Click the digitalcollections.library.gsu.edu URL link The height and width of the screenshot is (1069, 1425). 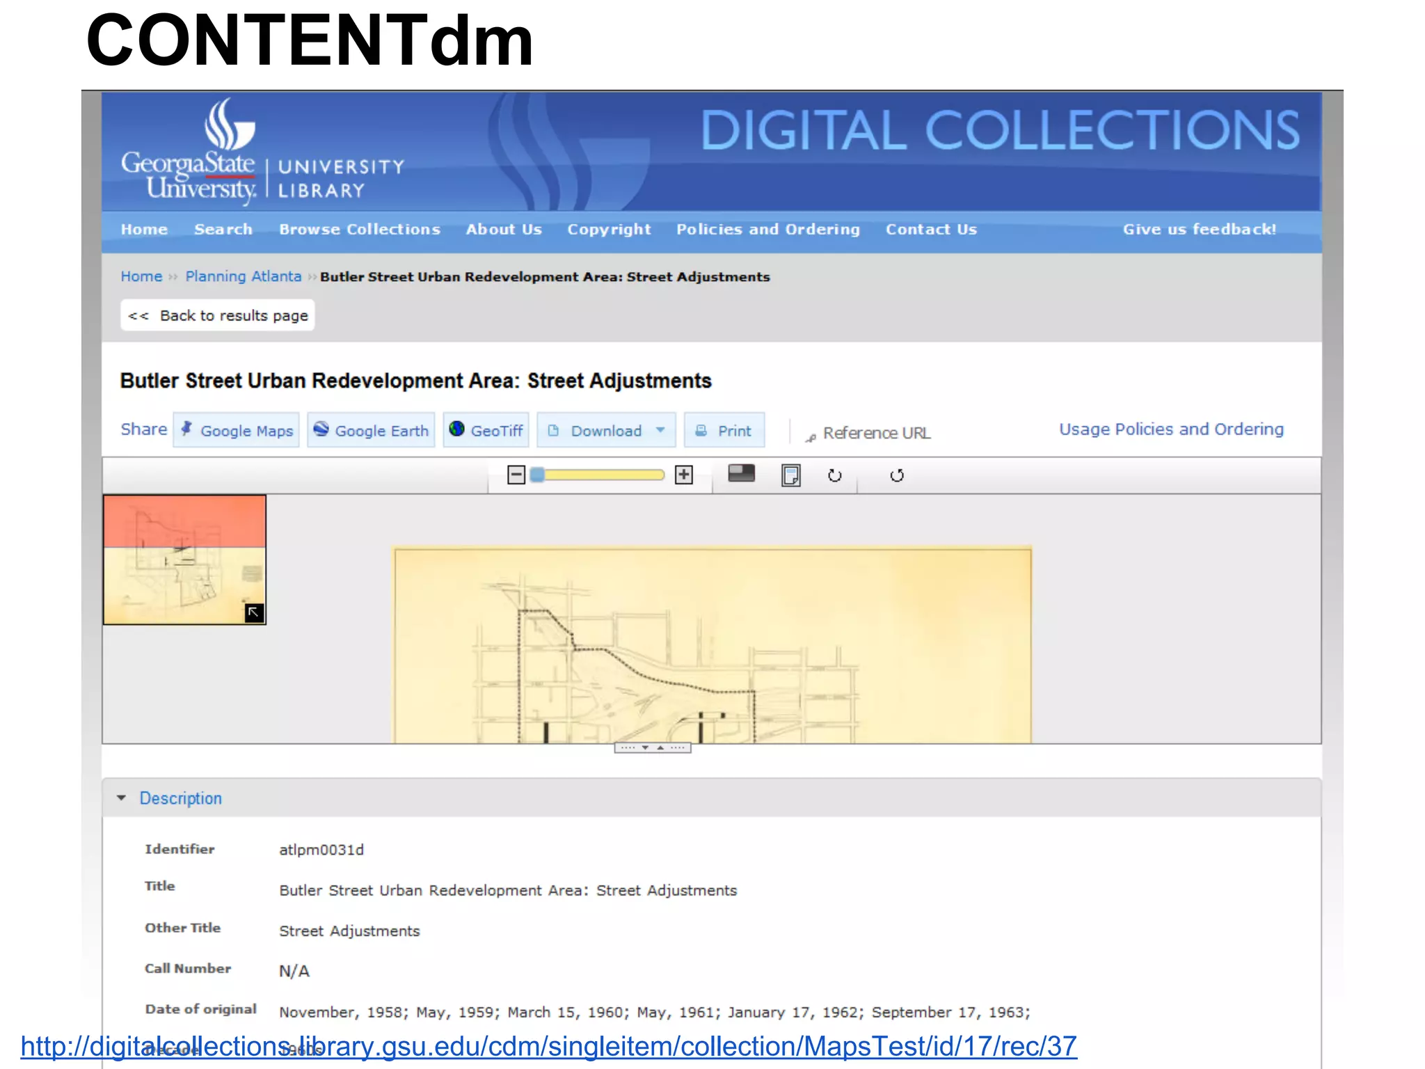click(x=548, y=1046)
